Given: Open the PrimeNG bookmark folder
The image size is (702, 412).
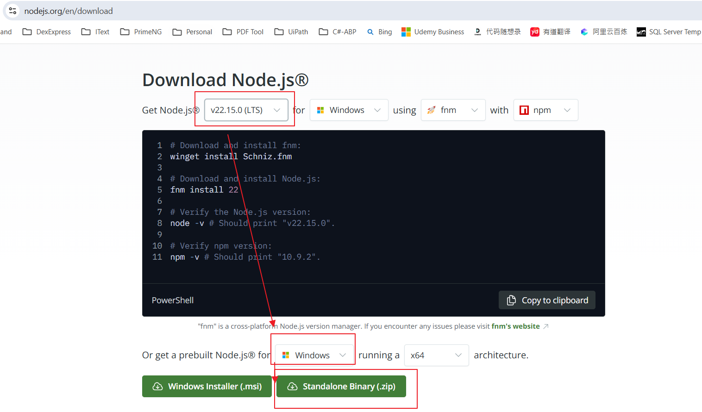Looking at the screenshot, I should pyautogui.click(x=141, y=32).
